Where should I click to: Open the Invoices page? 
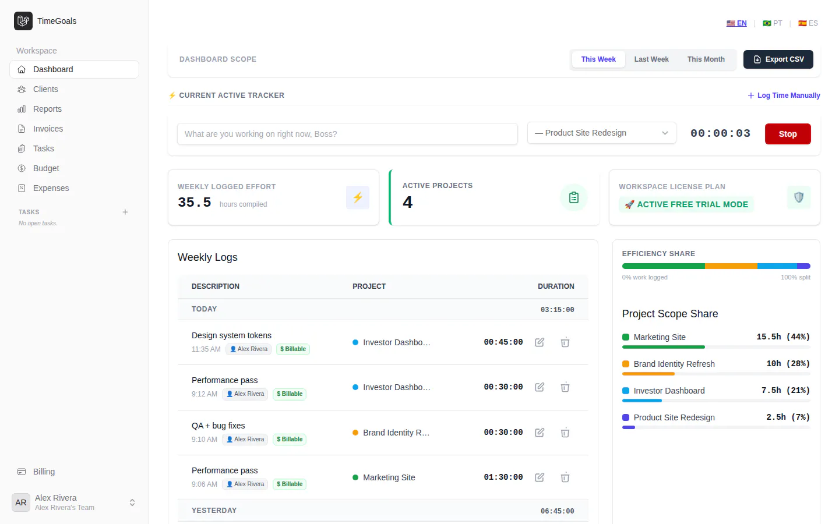[x=74, y=129]
